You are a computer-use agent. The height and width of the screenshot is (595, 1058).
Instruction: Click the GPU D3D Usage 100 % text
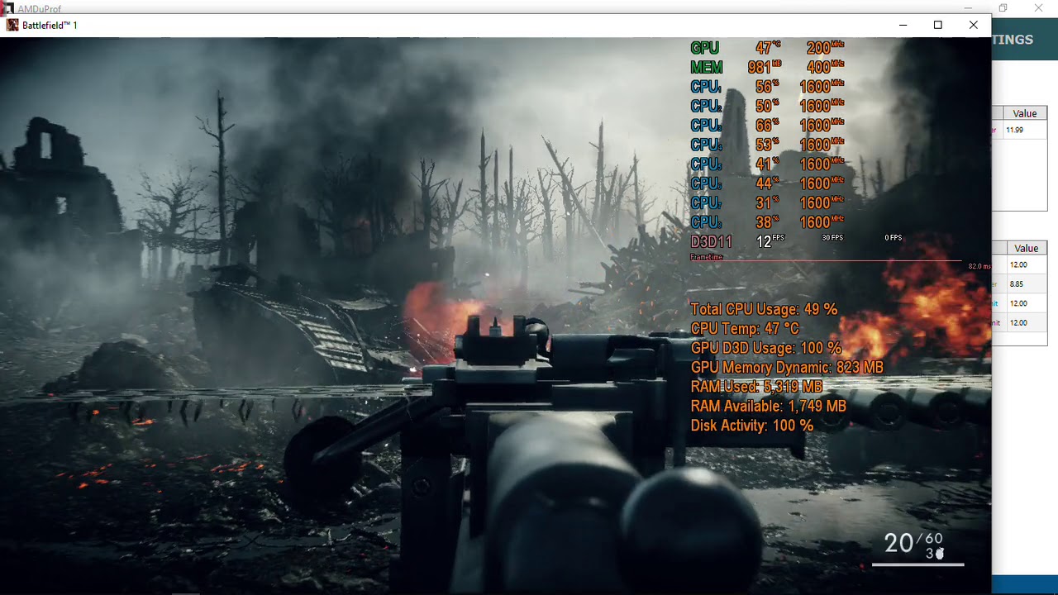point(766,348)
